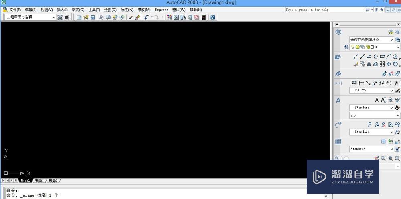Click the Multiline Text A tool
The height and width of the screenshot is (199, 401).
point(377,100)
